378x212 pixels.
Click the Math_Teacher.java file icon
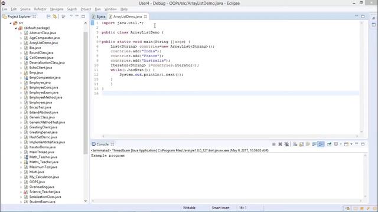[x=26, y=157]
